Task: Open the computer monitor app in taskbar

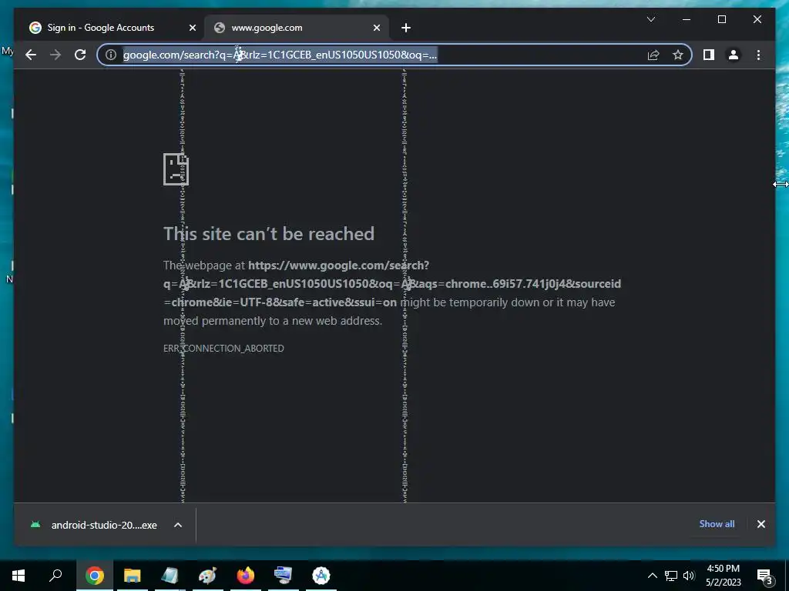Action: (283, 576)
